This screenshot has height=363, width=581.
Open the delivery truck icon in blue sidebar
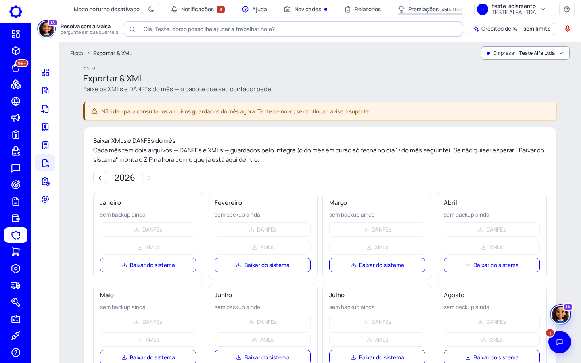[x=16, y=286]
